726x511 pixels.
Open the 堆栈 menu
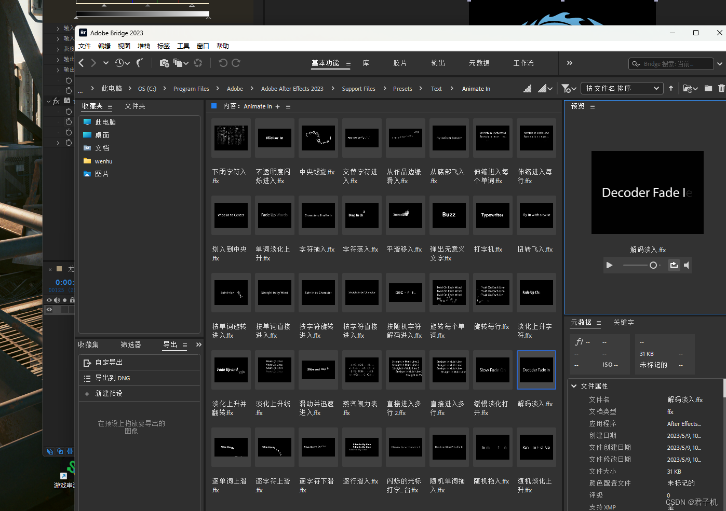(144, 46)
